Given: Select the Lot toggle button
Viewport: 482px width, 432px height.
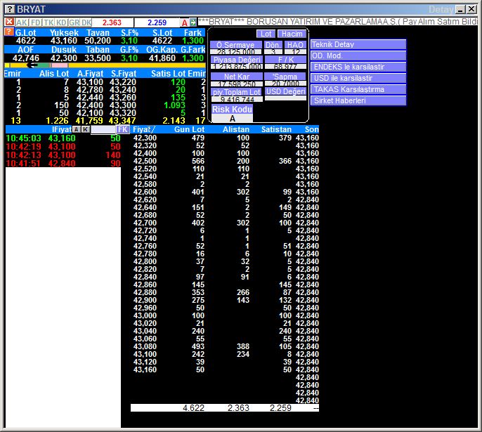Looking at the screenshot, I should 266,34.
